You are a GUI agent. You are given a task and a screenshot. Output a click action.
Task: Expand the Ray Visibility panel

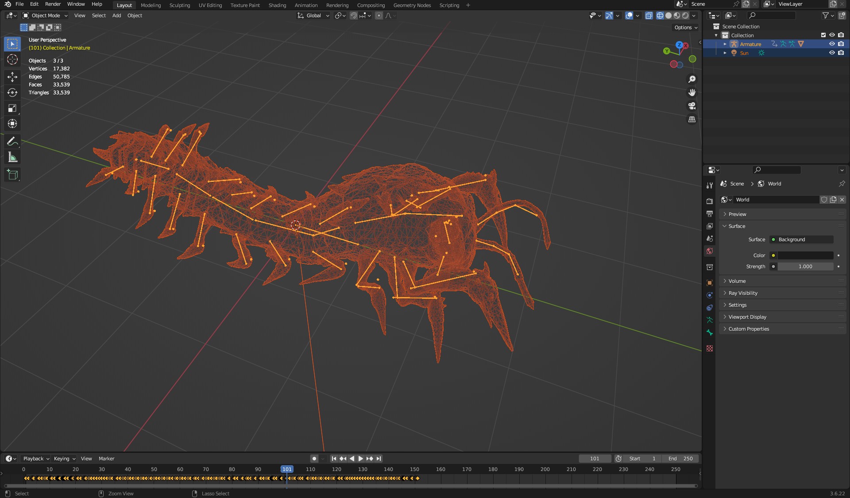click(743, 293)
